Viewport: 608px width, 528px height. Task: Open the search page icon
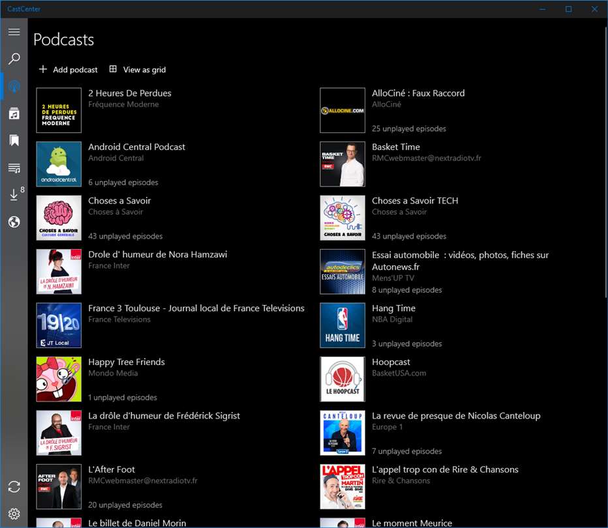pyautogui.click(x=14, y=59)
